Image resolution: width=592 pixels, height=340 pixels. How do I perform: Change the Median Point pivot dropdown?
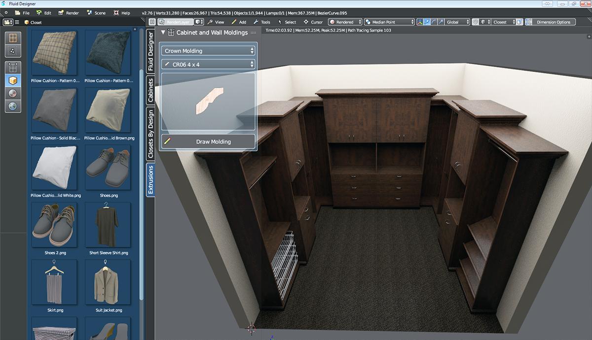(x=390, y=22)
